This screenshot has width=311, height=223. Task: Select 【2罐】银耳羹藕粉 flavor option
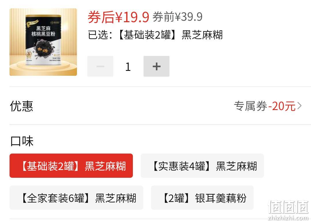(x=202, y=198)
